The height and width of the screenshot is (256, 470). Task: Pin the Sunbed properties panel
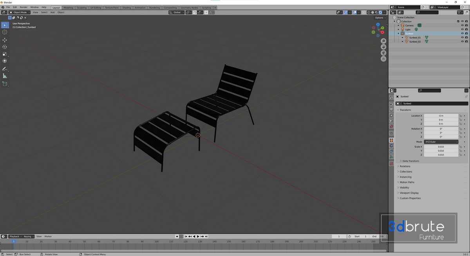[466, 97]
